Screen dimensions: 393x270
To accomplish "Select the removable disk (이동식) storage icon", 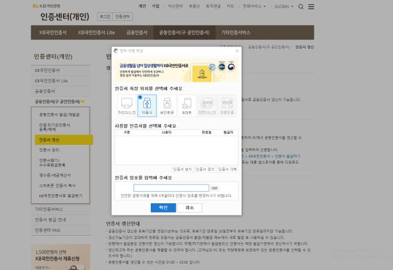I will pos(146,106).
